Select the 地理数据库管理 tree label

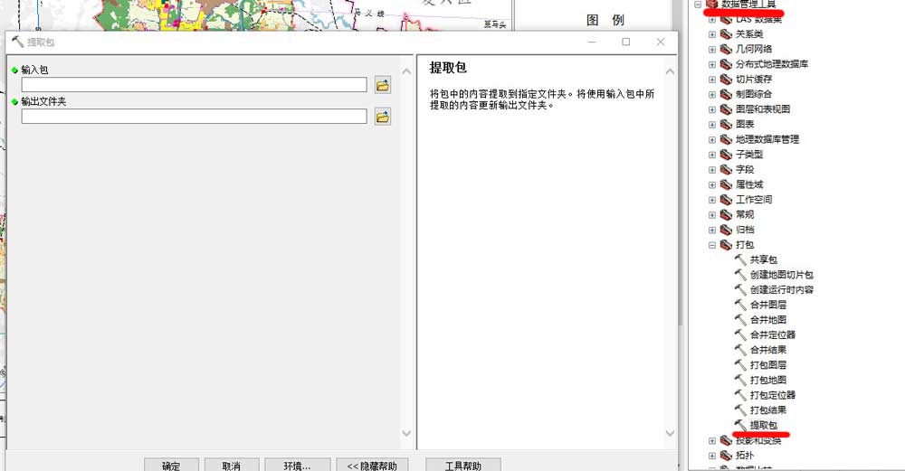pyautogui.click(x=767, y=139)
